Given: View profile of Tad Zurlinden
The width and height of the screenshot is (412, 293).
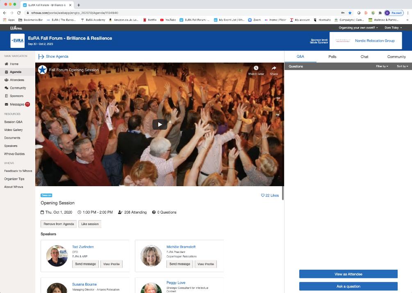Looking at the screenshot, I should pos(112,264).
